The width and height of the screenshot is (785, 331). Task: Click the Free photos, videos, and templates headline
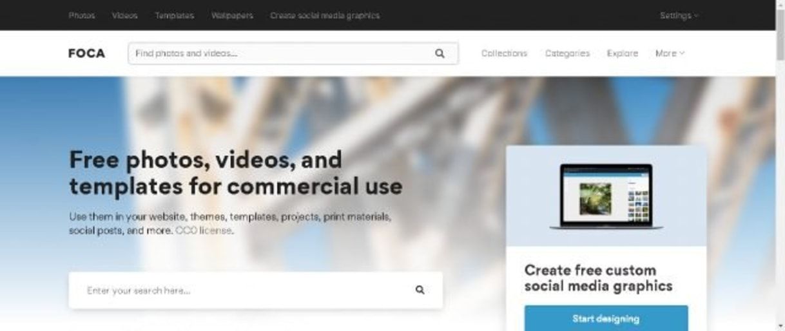coord(236,173)
